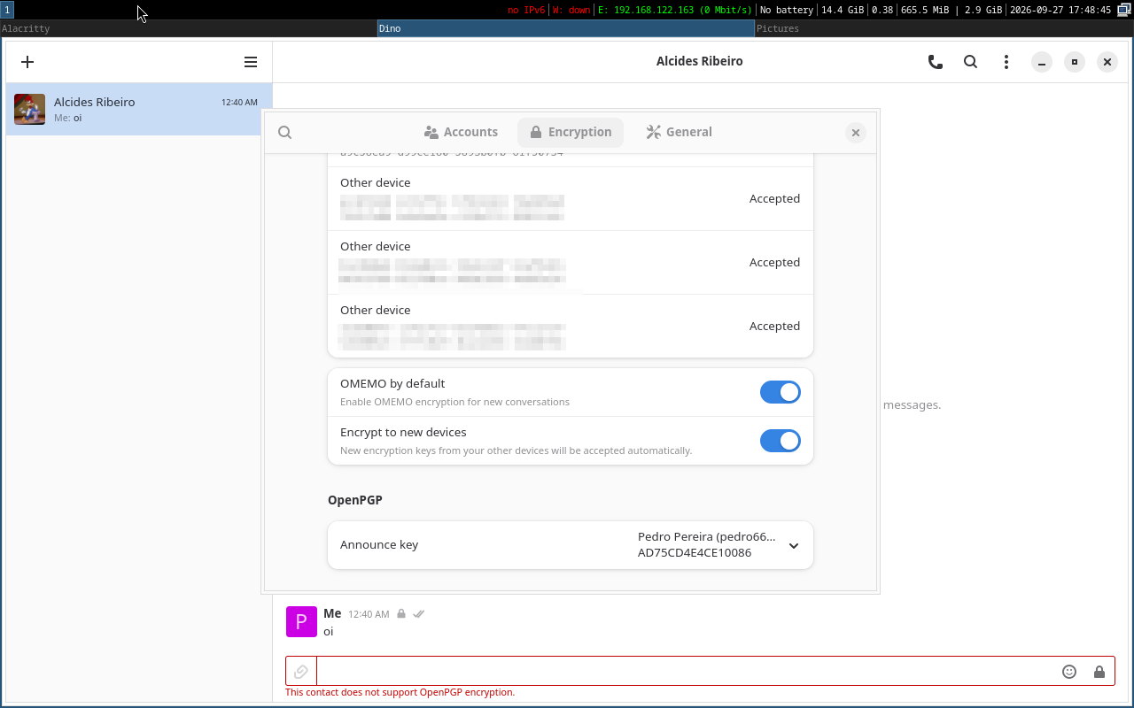Select the Encryption tab

click(571, 132)
